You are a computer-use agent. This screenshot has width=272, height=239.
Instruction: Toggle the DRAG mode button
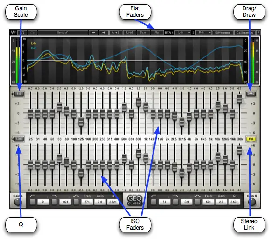click(x=251, y=94)
